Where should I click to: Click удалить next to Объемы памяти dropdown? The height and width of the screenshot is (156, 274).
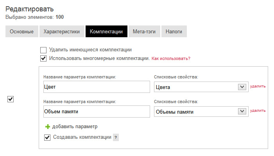(258, 111)
